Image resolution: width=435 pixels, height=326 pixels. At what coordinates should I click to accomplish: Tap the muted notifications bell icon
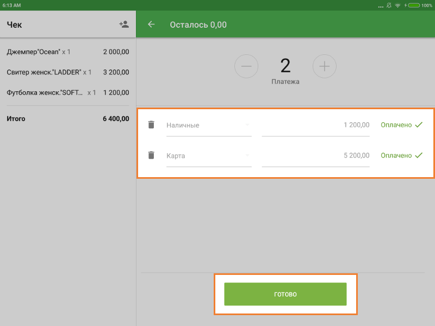389,5
